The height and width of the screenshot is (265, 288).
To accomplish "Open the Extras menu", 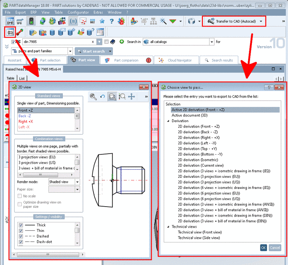I will tap(98, 12).
